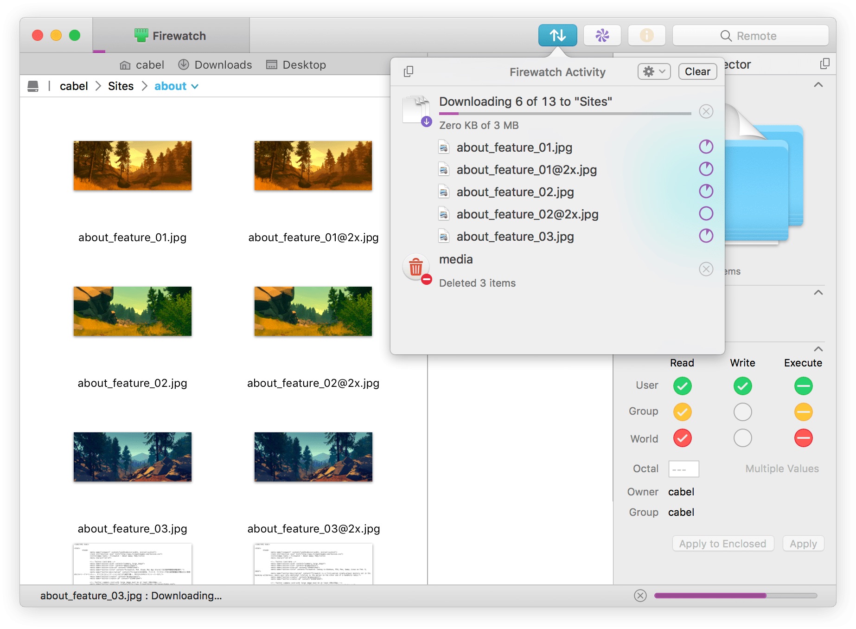This screenshot has width=856, height=629.
Task: Click the red trash icon for media
Action: (416, 268)
